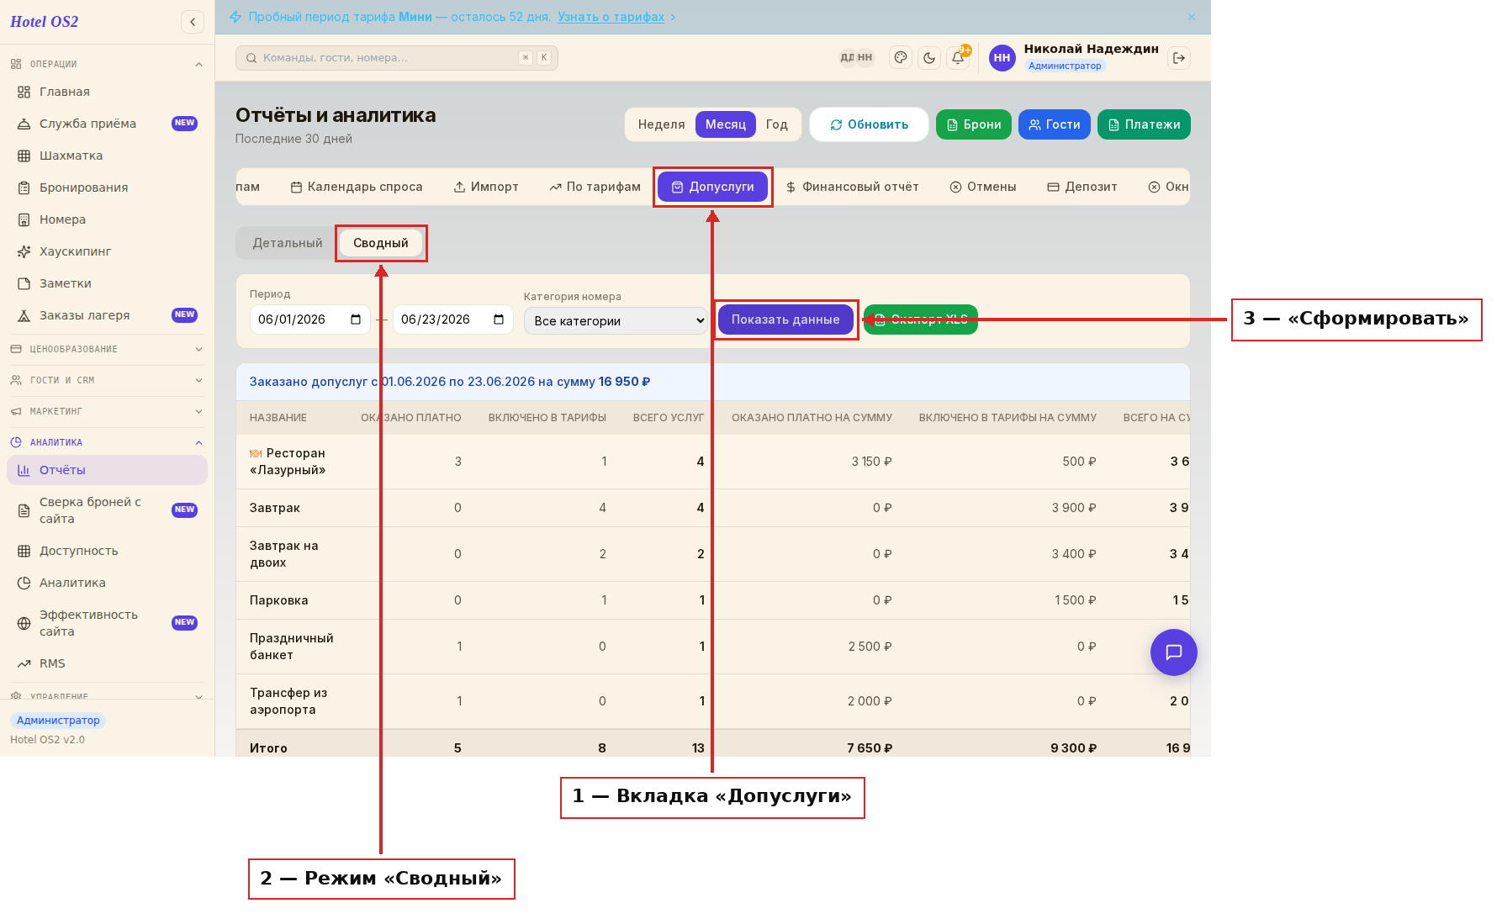Click start date field 06/01/2026
This screenshot has height=919, width=1502.
pyautogui.click(x=310, y=320)
